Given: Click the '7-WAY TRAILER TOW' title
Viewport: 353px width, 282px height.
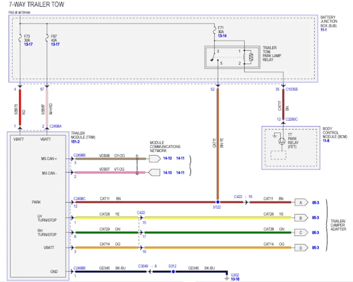Looking at the screenshot, I should (36, 4).
